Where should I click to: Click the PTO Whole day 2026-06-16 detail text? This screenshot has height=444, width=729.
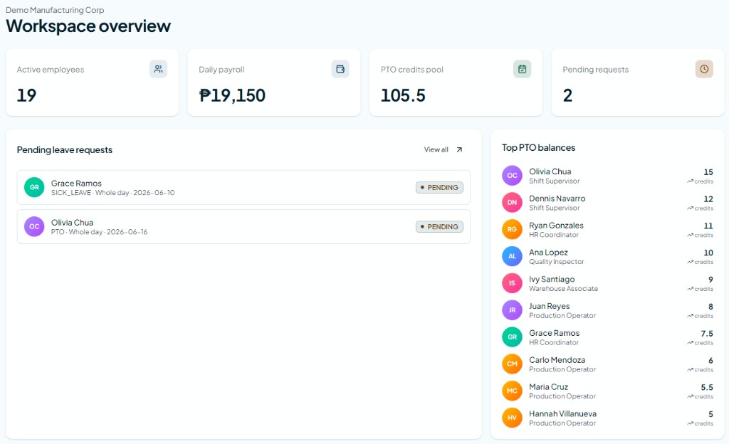(99, 232)
